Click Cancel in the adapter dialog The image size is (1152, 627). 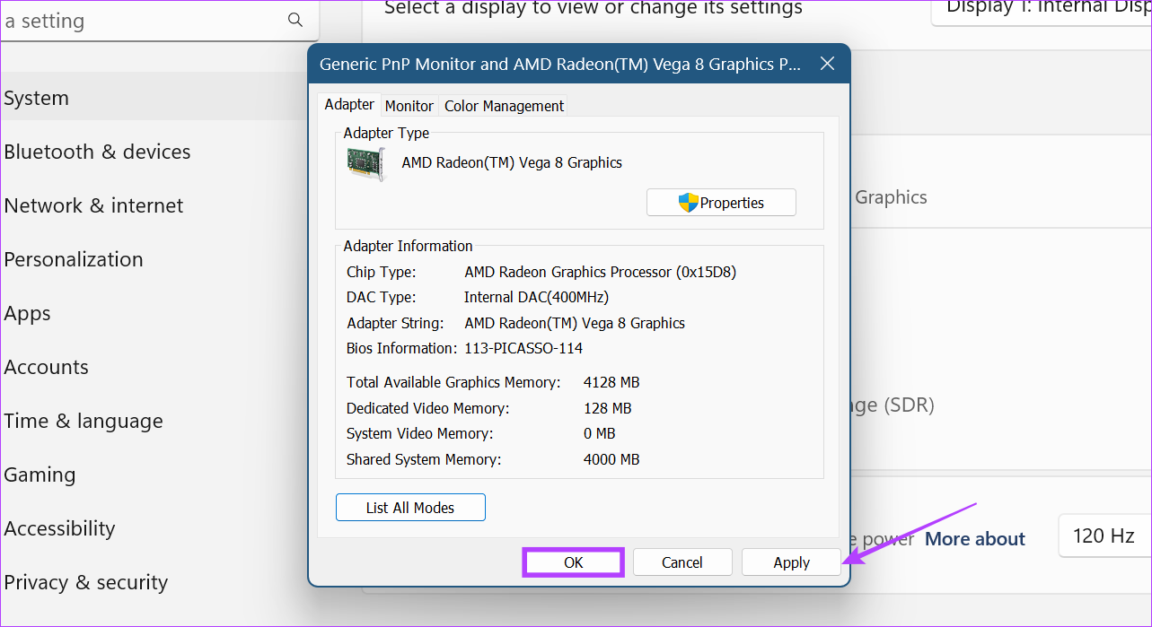point(682,562)
